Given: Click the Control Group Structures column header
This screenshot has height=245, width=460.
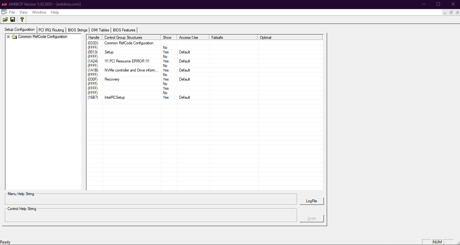Looking at the screenshot, I should pos(132,38).
